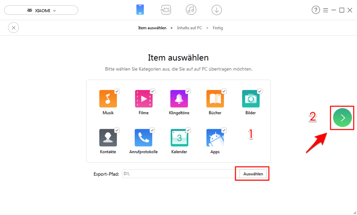Click the Anrufprotokolle phone icon
This screenshot has width=357, height=215.
[143, 138]
